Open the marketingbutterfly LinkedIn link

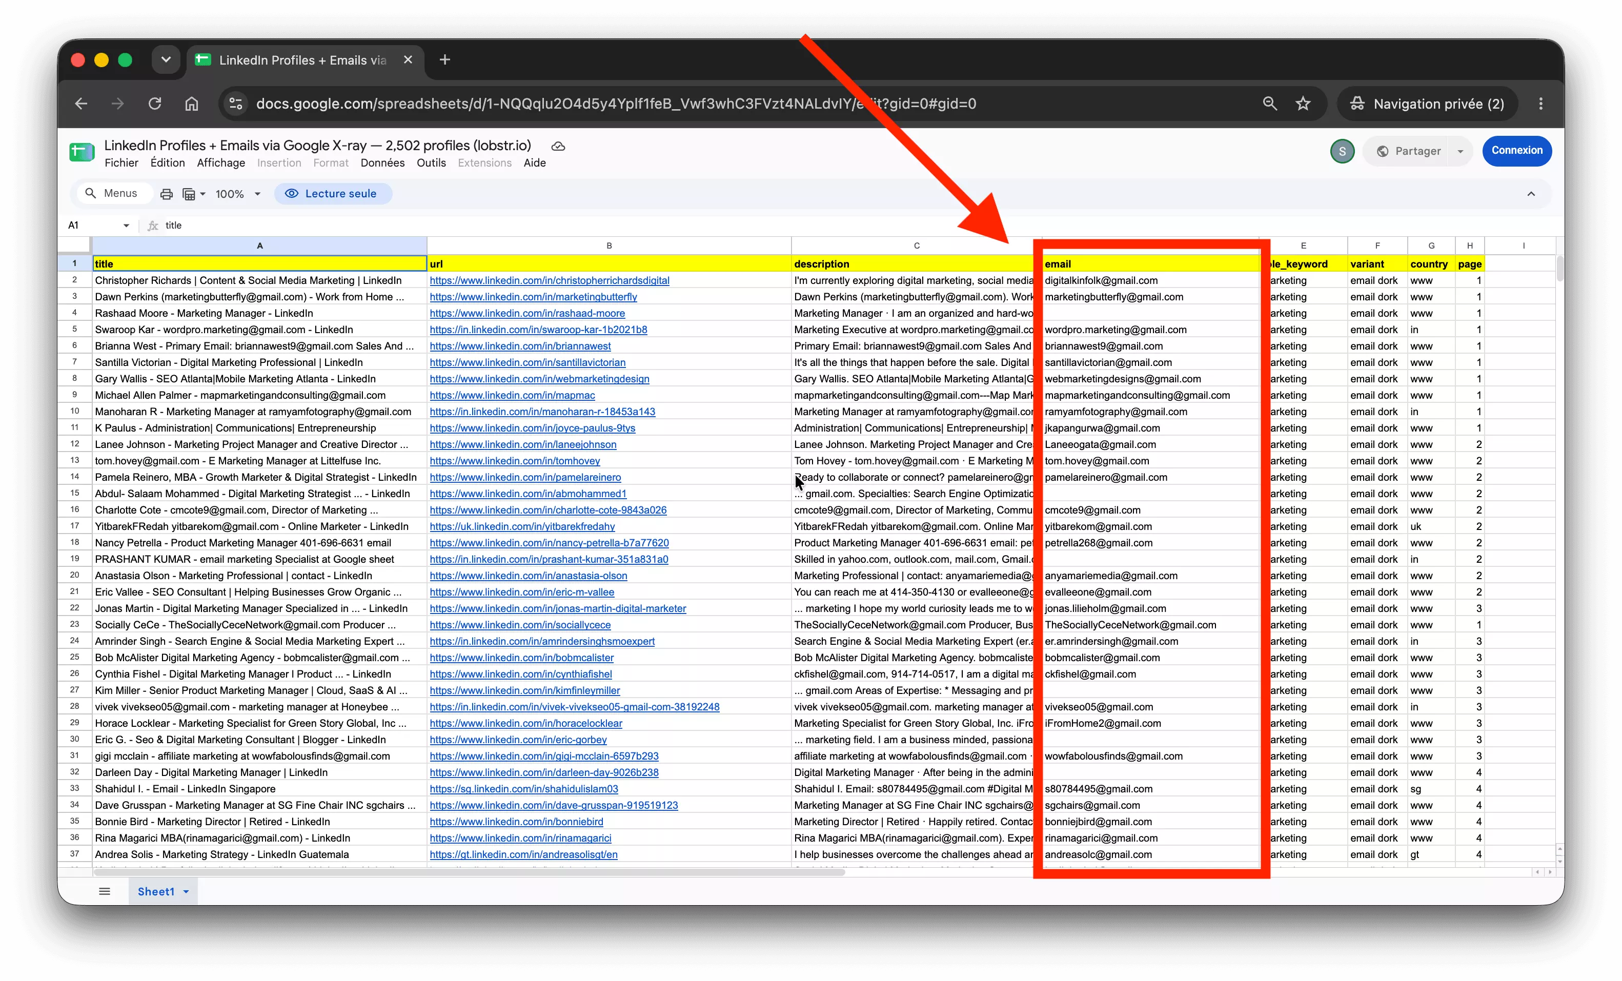tap(533, 297)
